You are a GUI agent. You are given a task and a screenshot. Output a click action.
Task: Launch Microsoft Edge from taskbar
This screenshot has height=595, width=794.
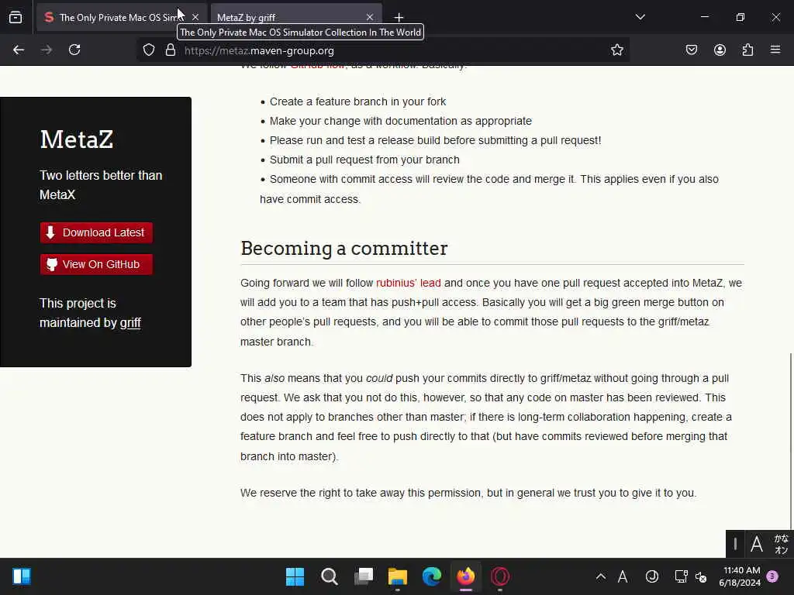(x=432, y=576)
